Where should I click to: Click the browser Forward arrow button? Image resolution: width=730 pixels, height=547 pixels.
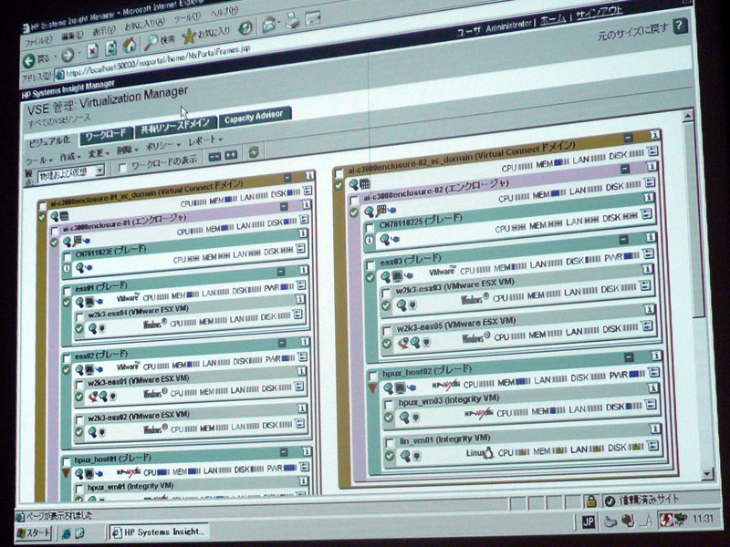[68, 56]
